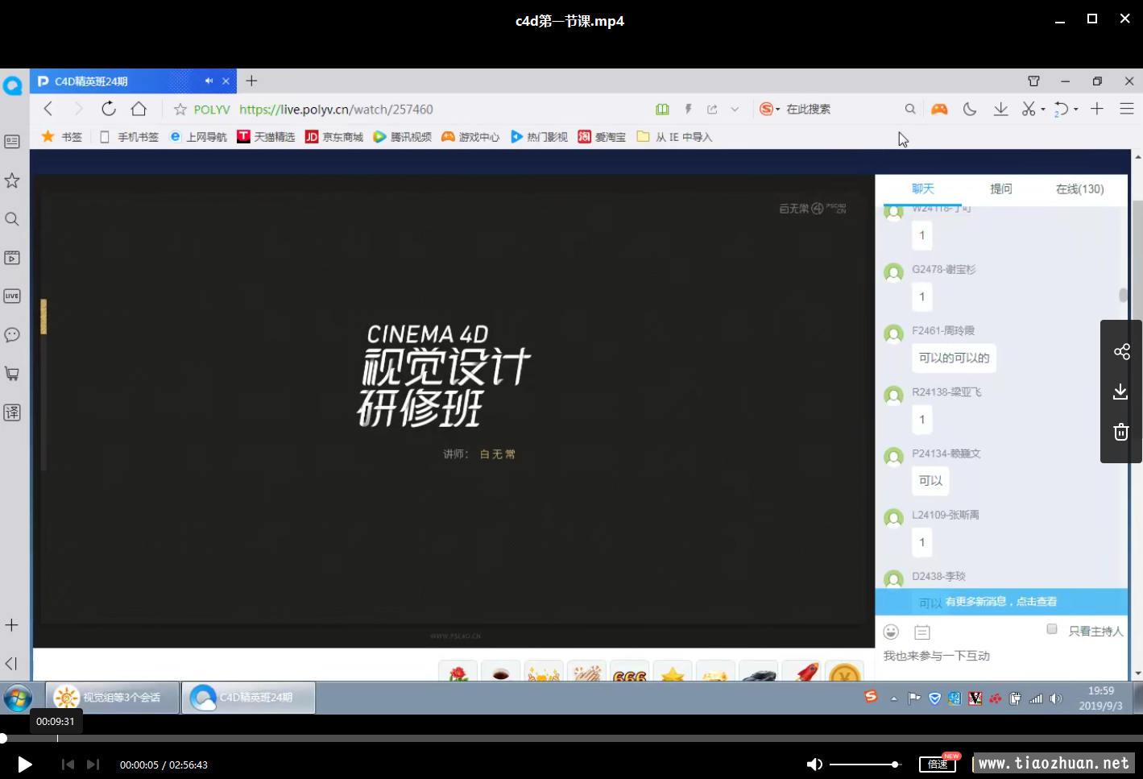Mute the C4D精英班24期 tab audio
The width and height of the screenshot is (1143, 779).
(209, 81)
